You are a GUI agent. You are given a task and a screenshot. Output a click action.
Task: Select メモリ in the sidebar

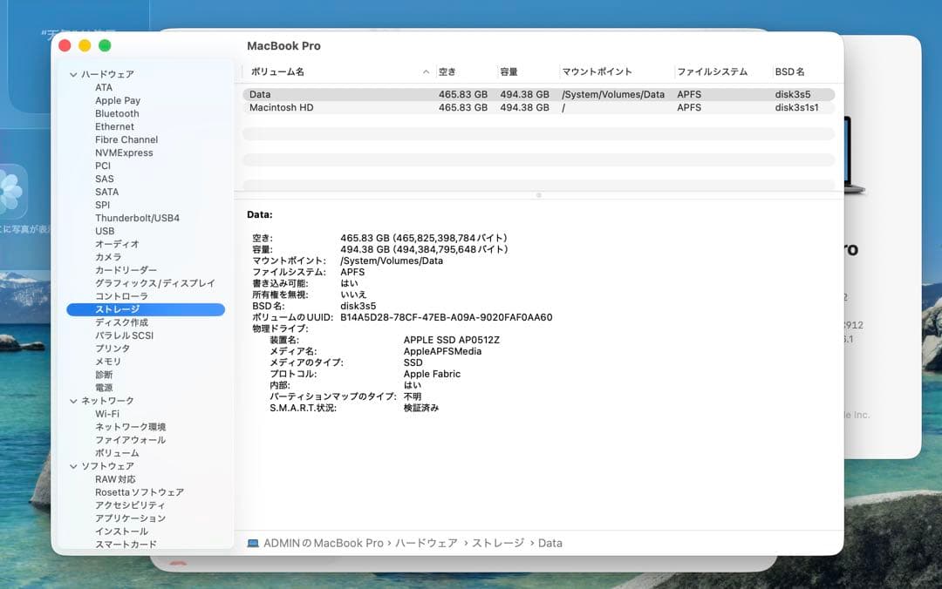pos(108,362)
